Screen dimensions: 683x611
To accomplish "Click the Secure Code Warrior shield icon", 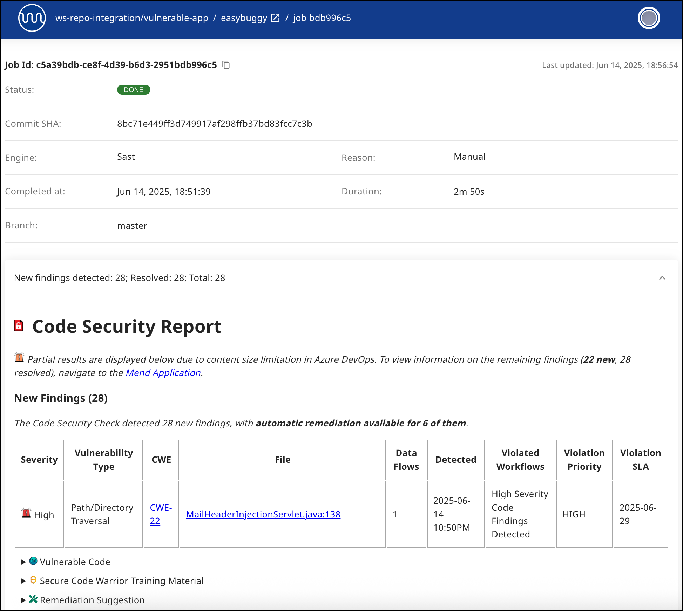I will tap(33, 580).
